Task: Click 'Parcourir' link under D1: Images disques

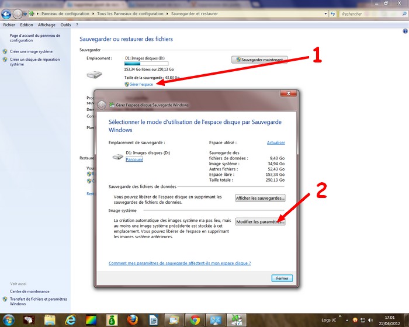Action: (x=134, y=159)
